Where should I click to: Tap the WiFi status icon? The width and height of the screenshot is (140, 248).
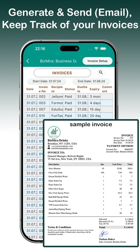pos(96,49)
